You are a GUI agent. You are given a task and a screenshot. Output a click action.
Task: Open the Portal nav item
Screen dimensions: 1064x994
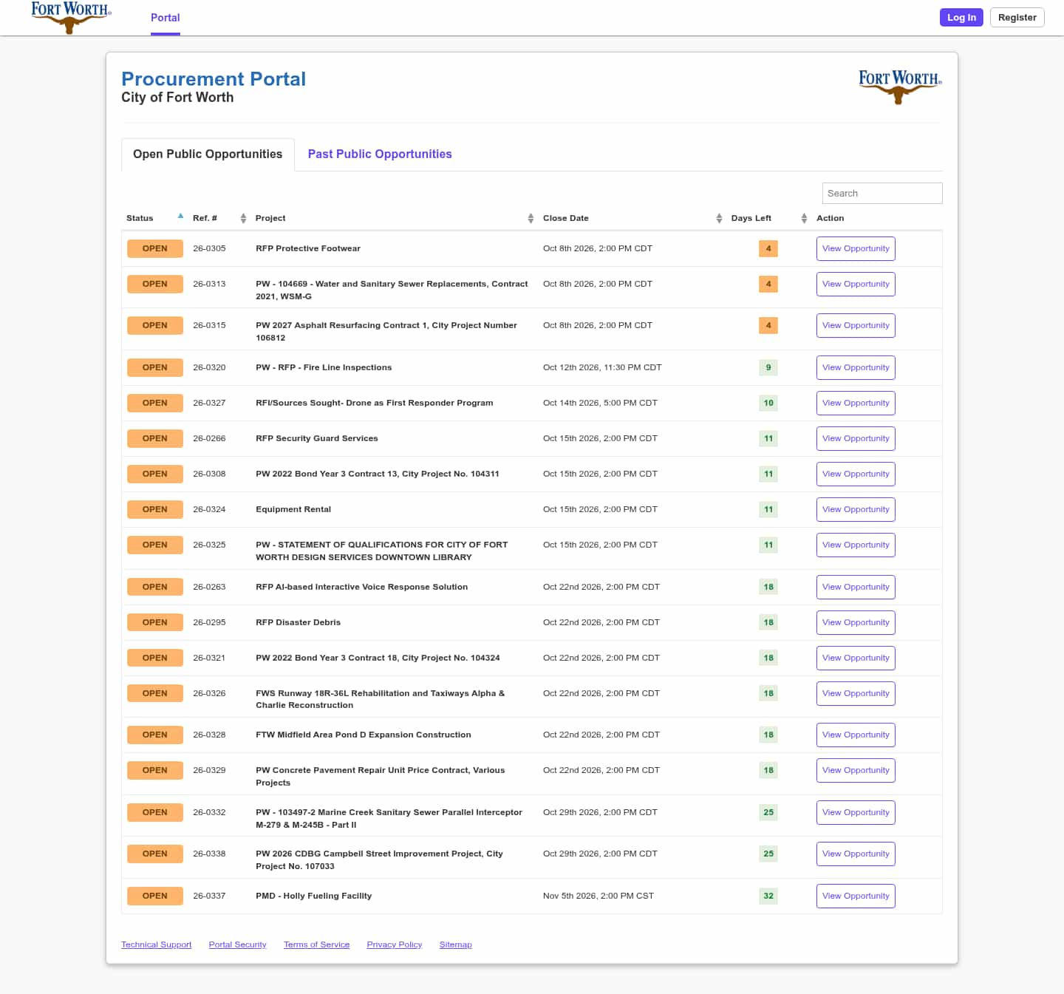pos(166,18)
